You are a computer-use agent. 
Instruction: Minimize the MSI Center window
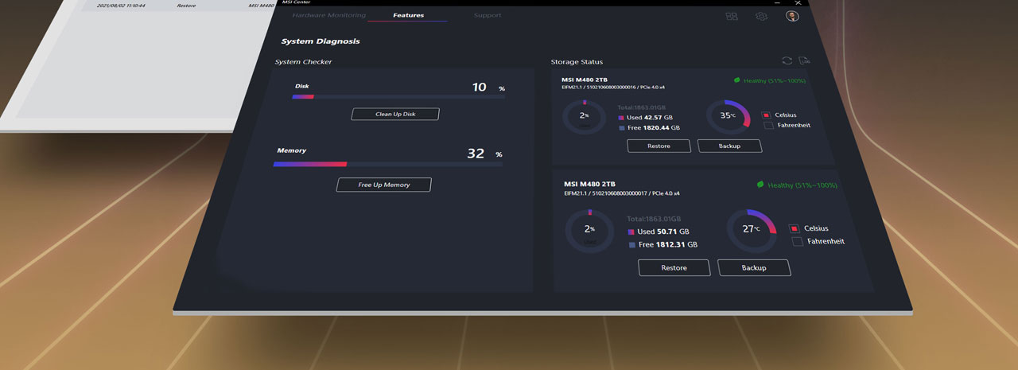click(x=775, y=3)
